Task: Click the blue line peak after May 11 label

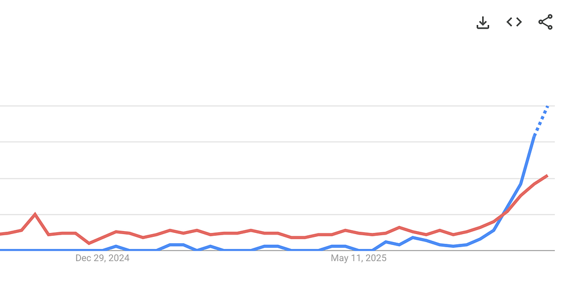Action: pos(413,237)
